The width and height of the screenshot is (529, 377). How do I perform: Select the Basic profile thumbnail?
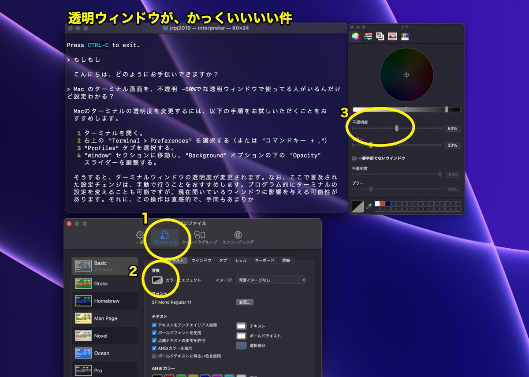[x=83, y=266]
